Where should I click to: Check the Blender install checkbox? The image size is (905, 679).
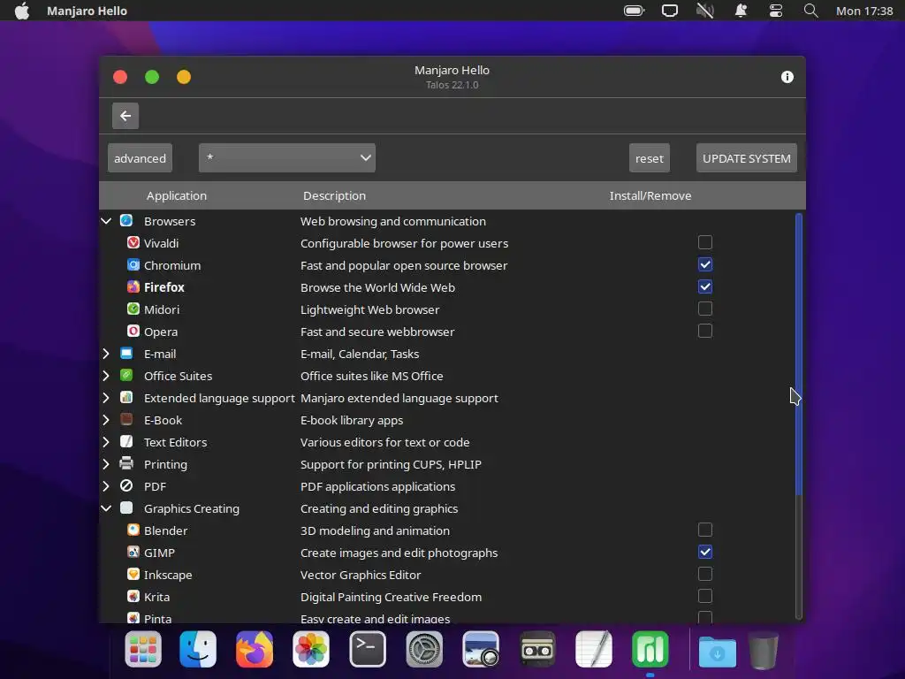point(704,530)
